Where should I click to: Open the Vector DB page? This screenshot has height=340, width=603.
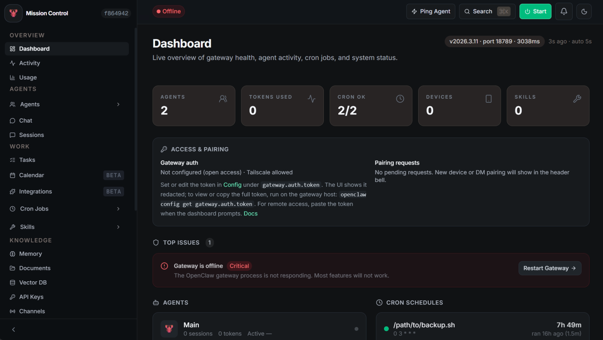point(33,283)
